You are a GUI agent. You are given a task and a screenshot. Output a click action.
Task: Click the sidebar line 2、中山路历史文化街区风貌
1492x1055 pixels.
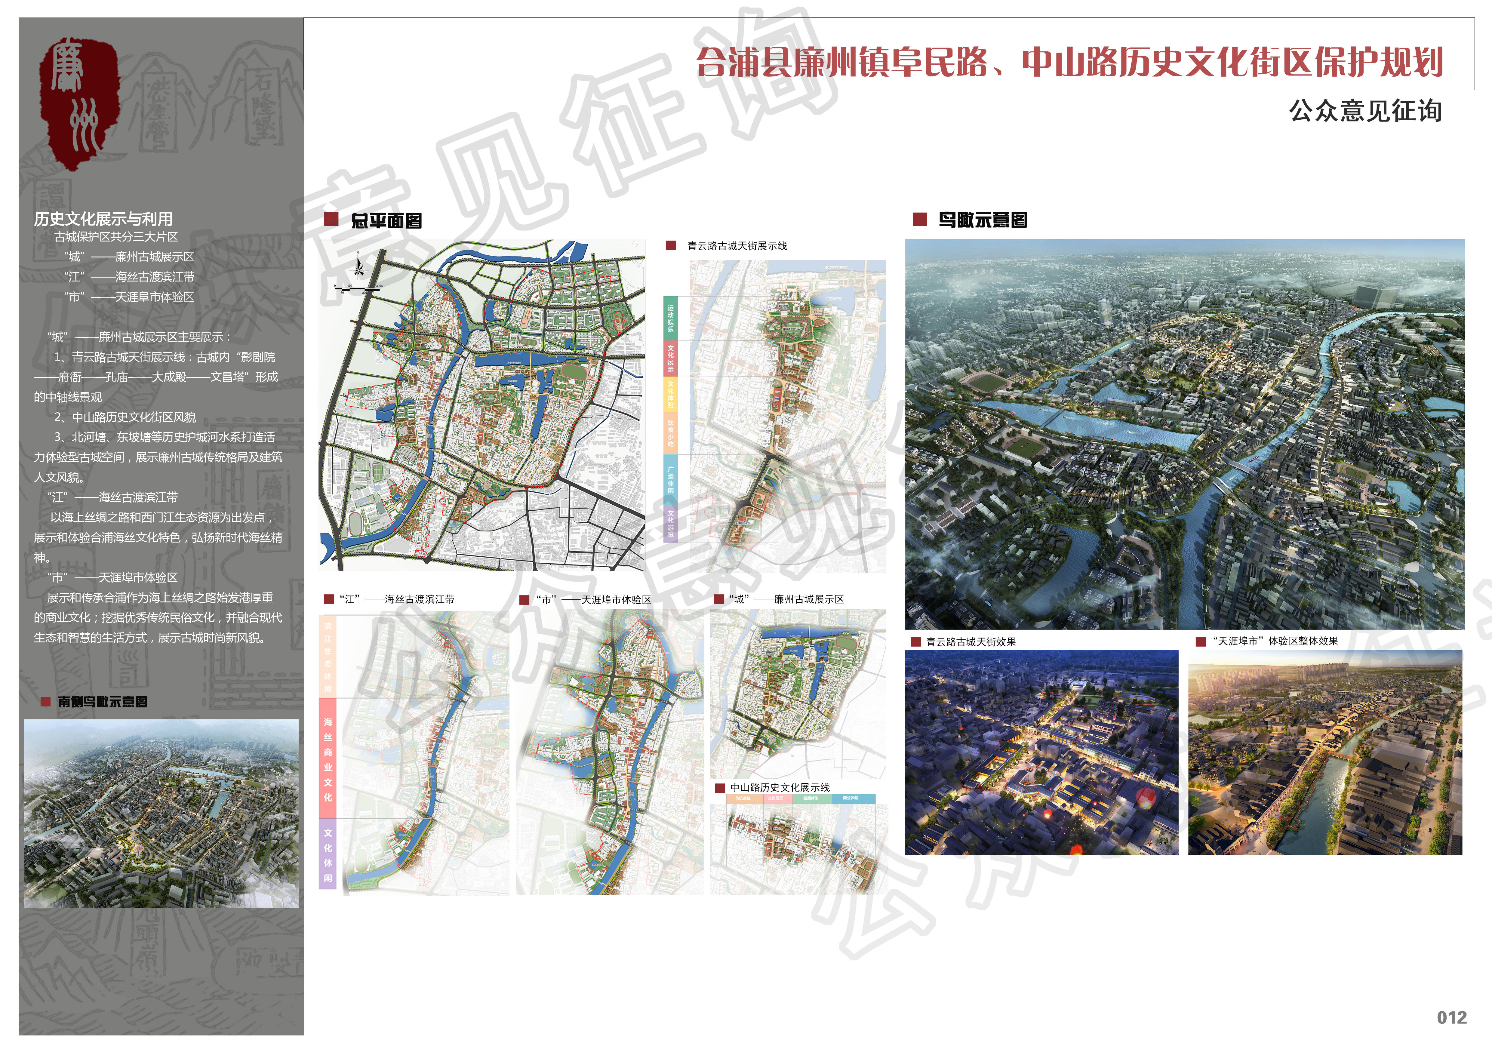(x=125, y=417)
